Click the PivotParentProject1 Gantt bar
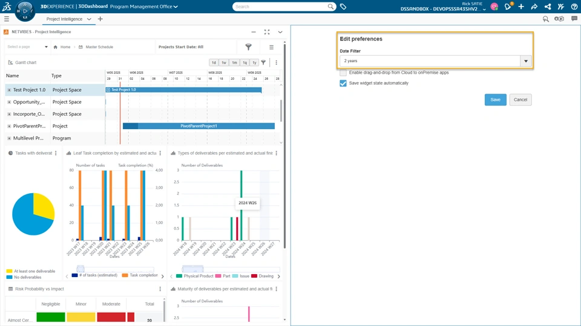This screenshot has width=581, height=326. (199, 126)
